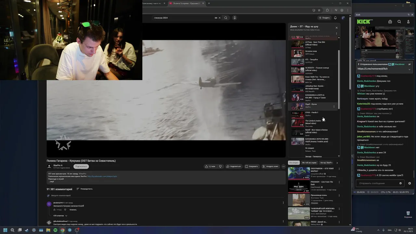
Task: Open more actions ellipsis under video
Action: click(x=283, y=166)
